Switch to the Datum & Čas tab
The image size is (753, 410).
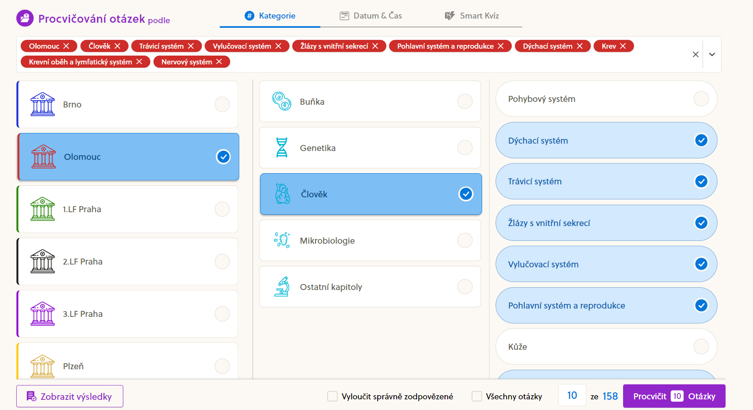pos(371,16)
